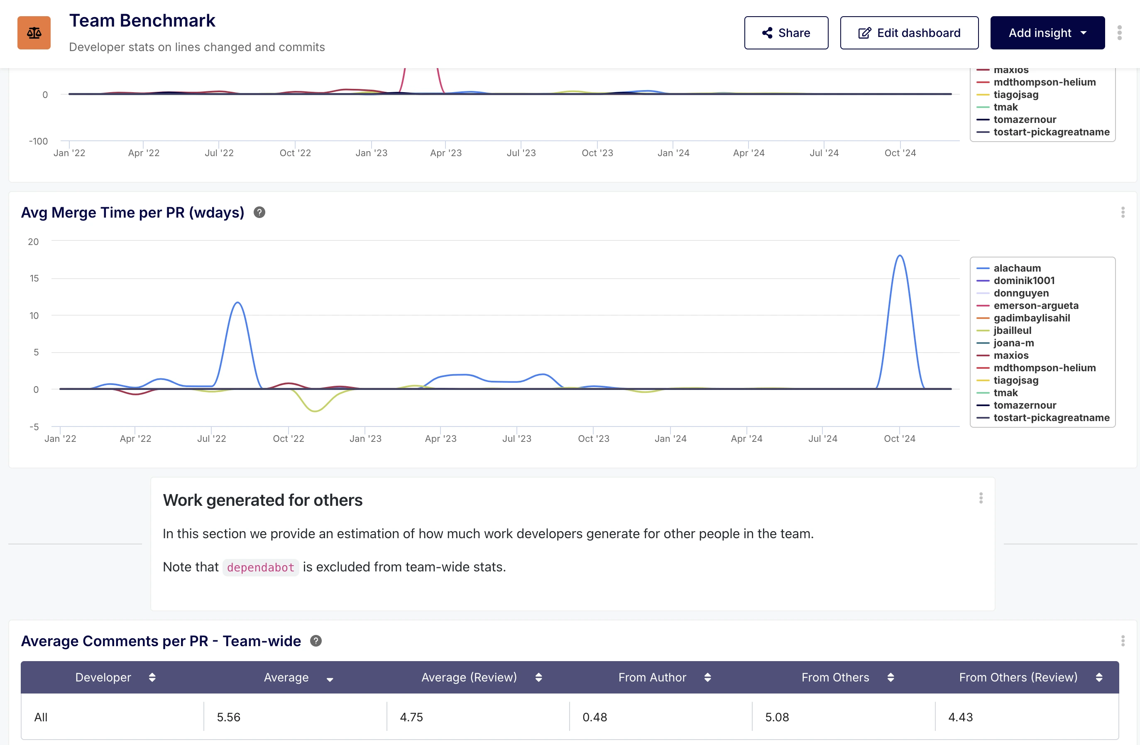This screenshot has height=745, width=1140.
Task: Toggle tostart-pickagreatname in top chart legend
Action: [1051, 132]
